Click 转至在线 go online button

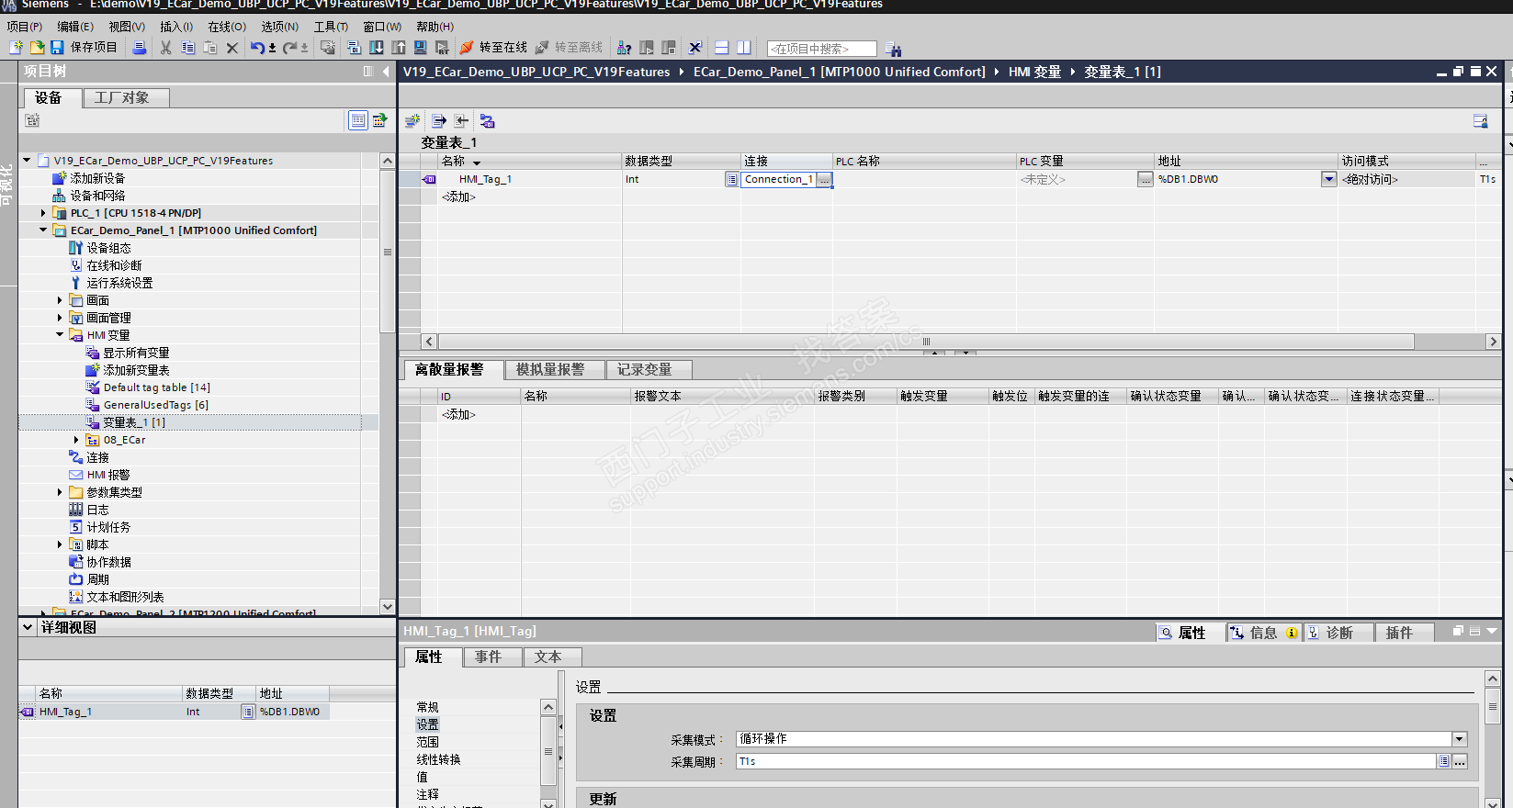click(x=493, y=48)
